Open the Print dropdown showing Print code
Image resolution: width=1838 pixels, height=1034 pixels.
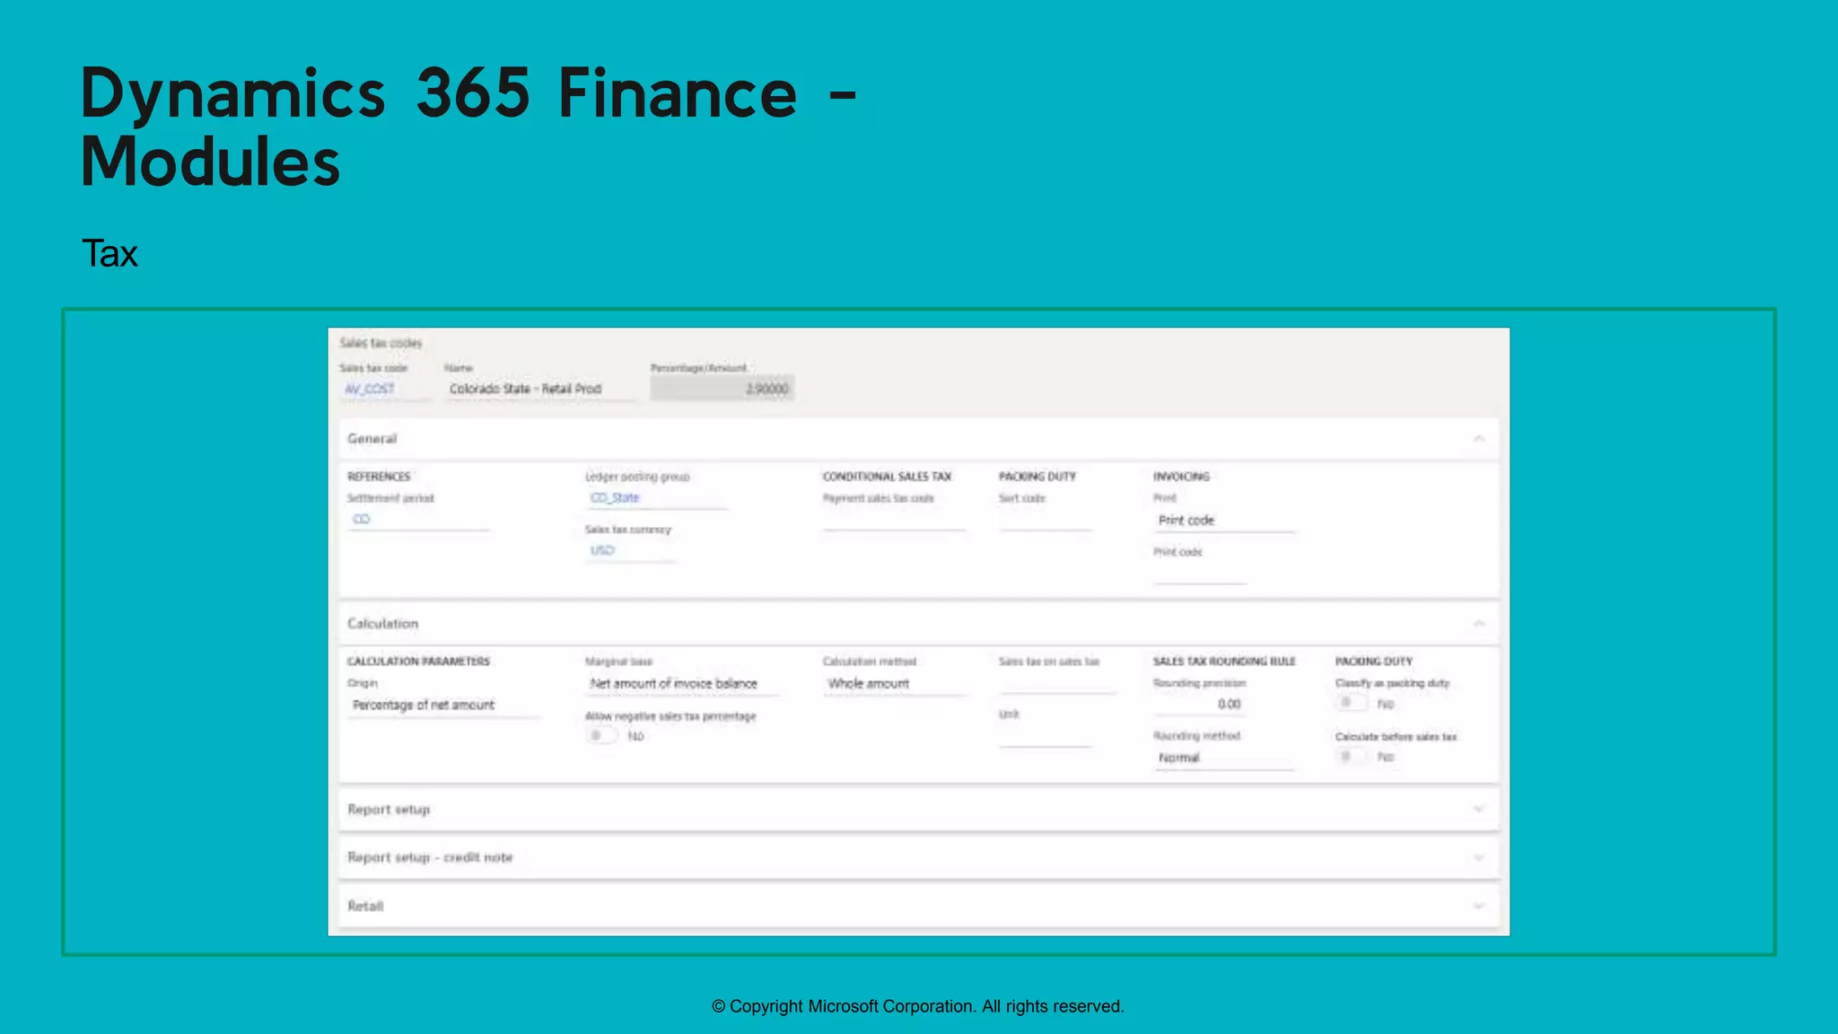(x=1224, y=521)
